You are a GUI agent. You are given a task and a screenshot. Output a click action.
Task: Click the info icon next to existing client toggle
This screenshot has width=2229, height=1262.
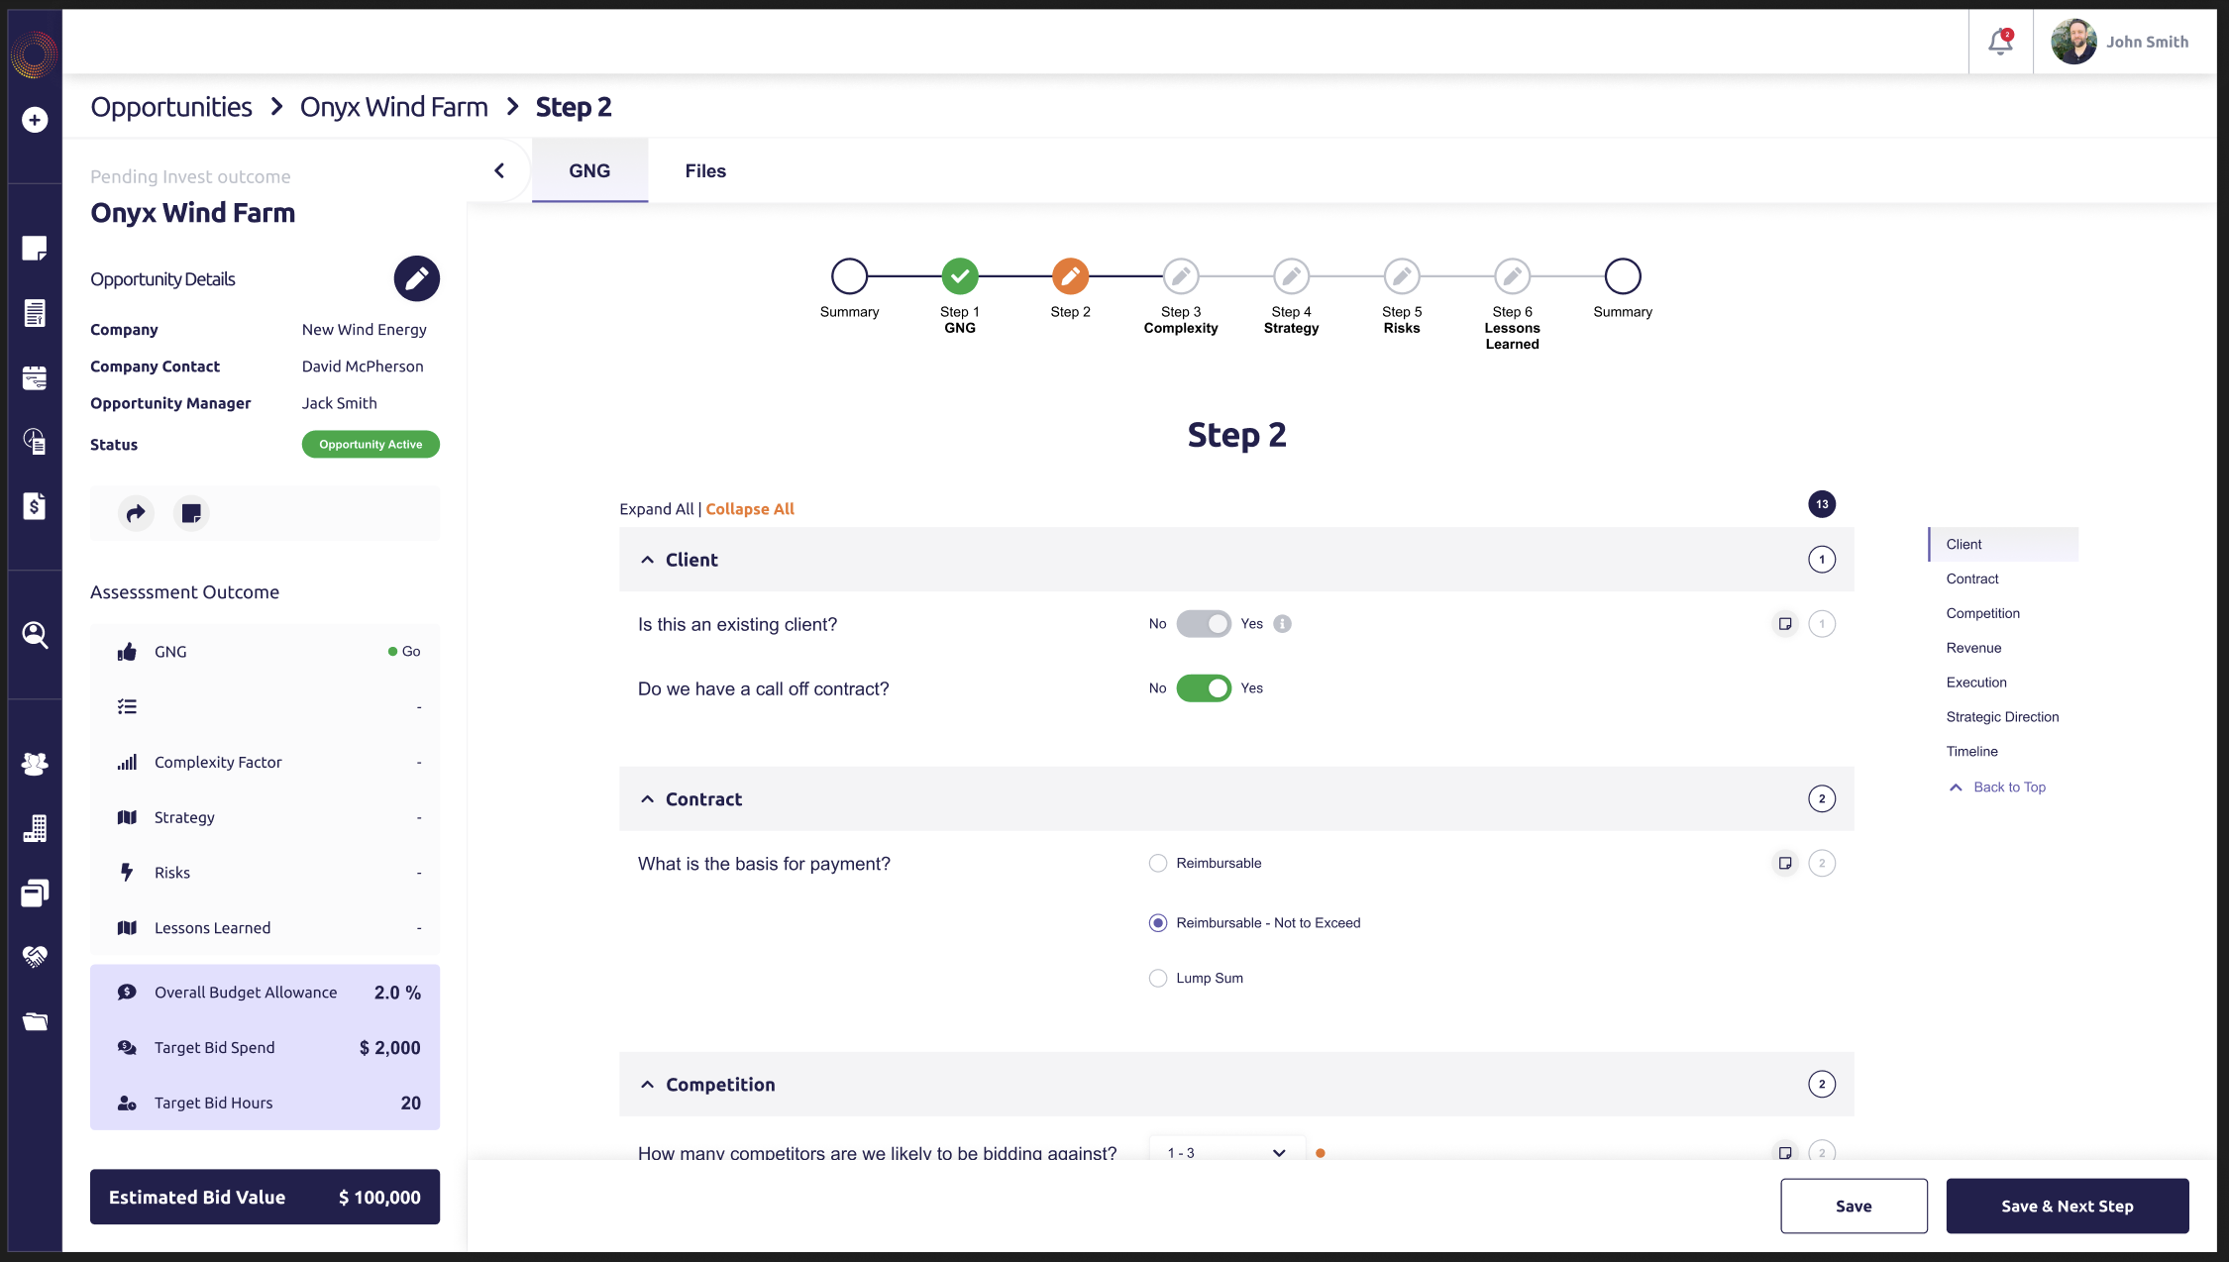coord(1282,624)
